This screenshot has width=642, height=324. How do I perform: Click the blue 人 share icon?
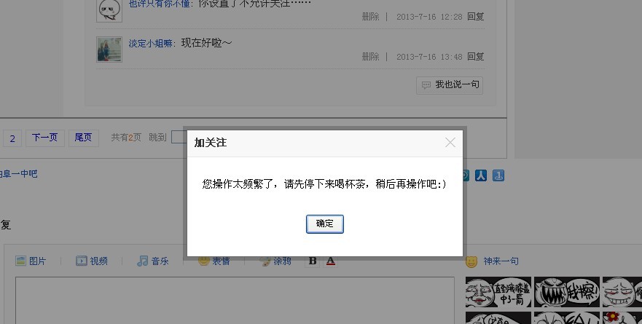point(481,175)
